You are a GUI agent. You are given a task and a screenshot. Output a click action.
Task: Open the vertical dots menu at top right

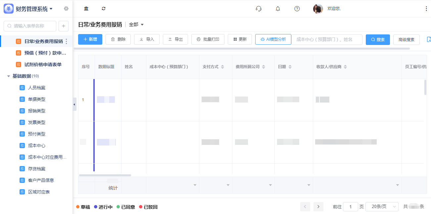[426, 9]
